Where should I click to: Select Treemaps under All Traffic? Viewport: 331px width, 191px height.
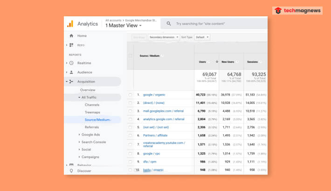(92, 112)
